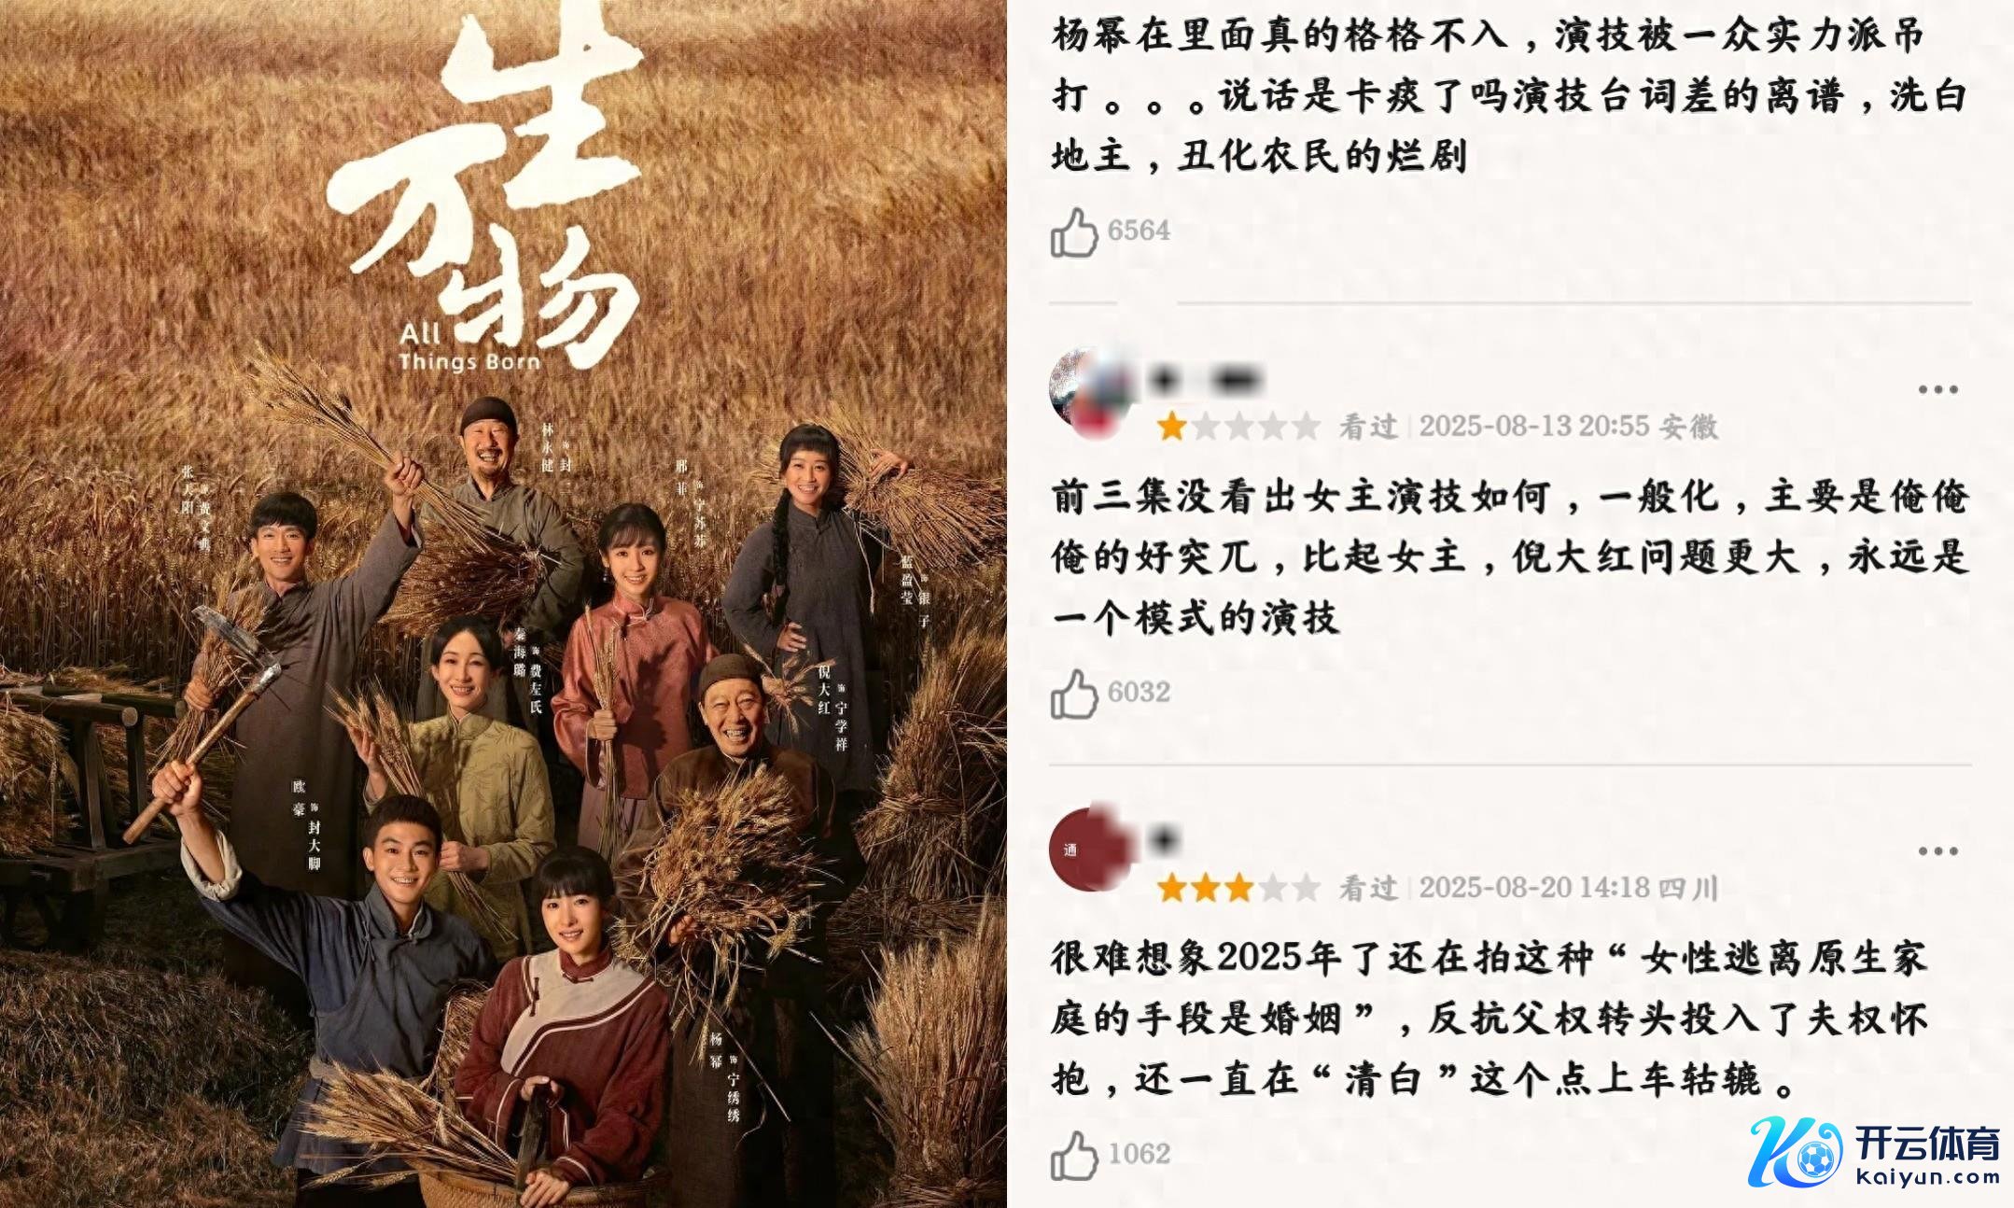Select the review text beginning 杨幂在里面

coord(1509,95)
